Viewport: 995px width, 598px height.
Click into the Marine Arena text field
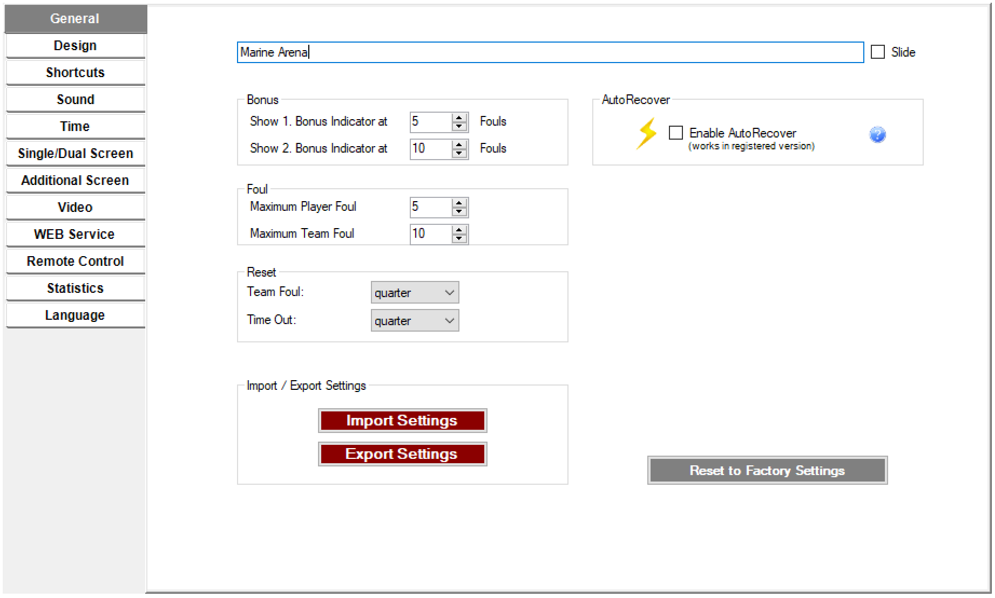click(550, 52)
